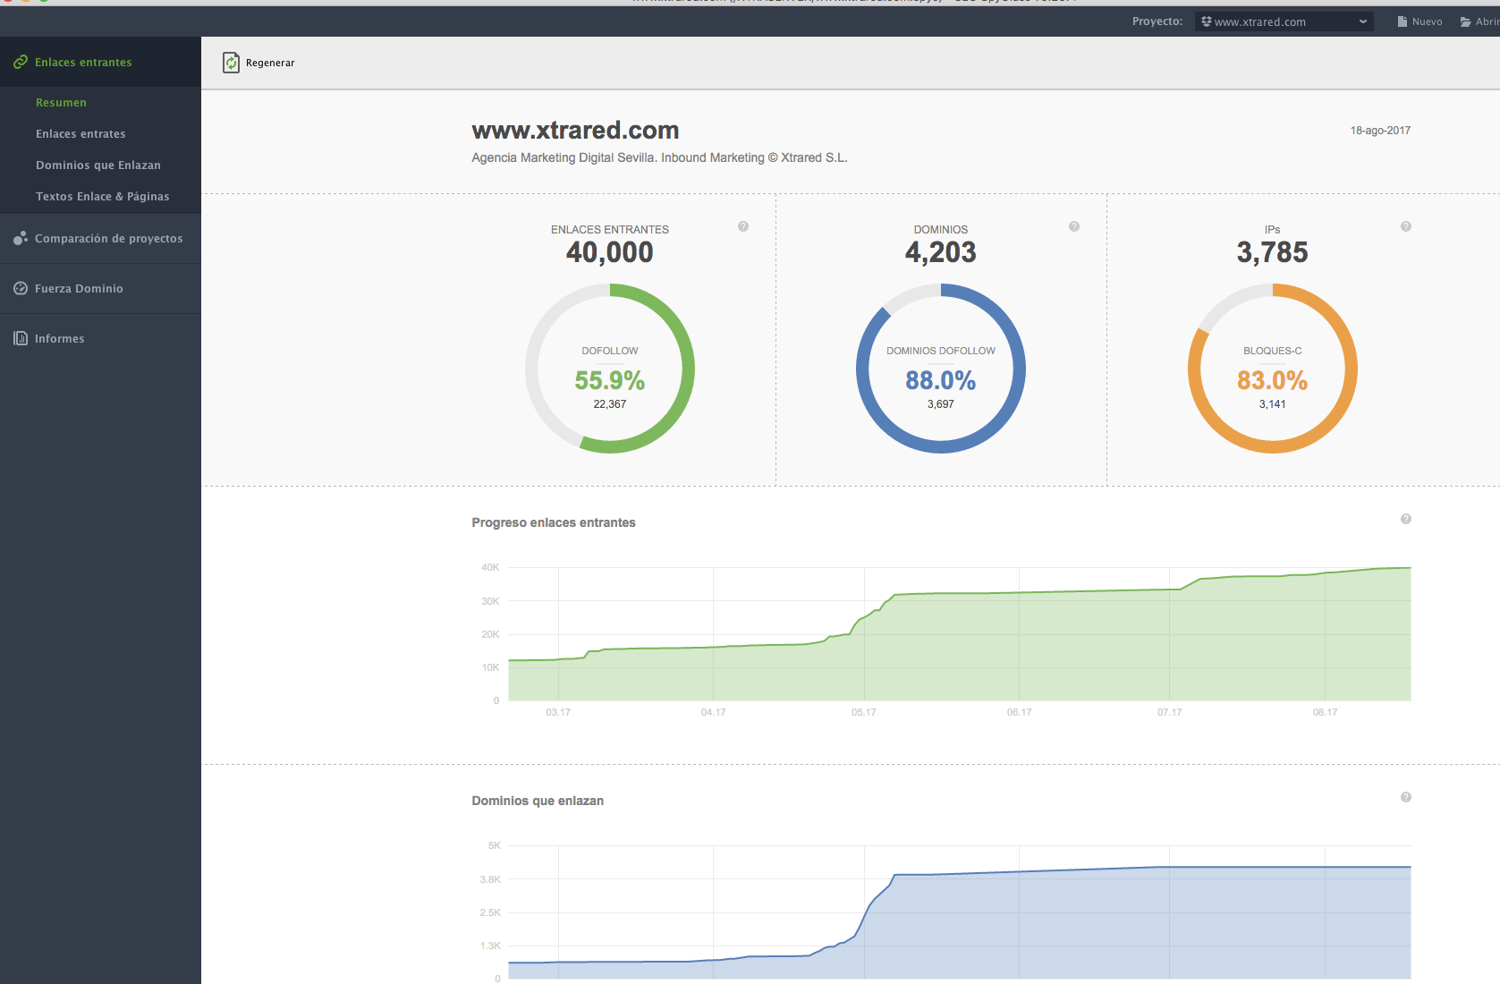Open the Informes section
Viewport: 1500px width, 984px height.
point(100,338)
